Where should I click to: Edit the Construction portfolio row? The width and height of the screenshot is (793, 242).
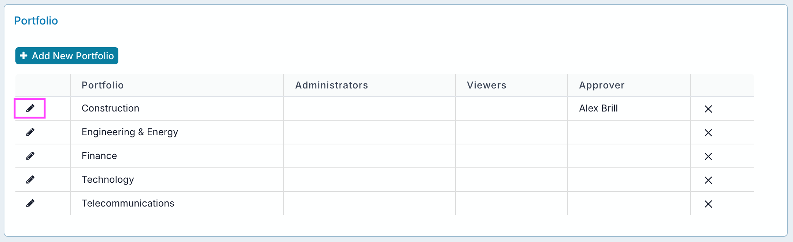pos(30,108)
